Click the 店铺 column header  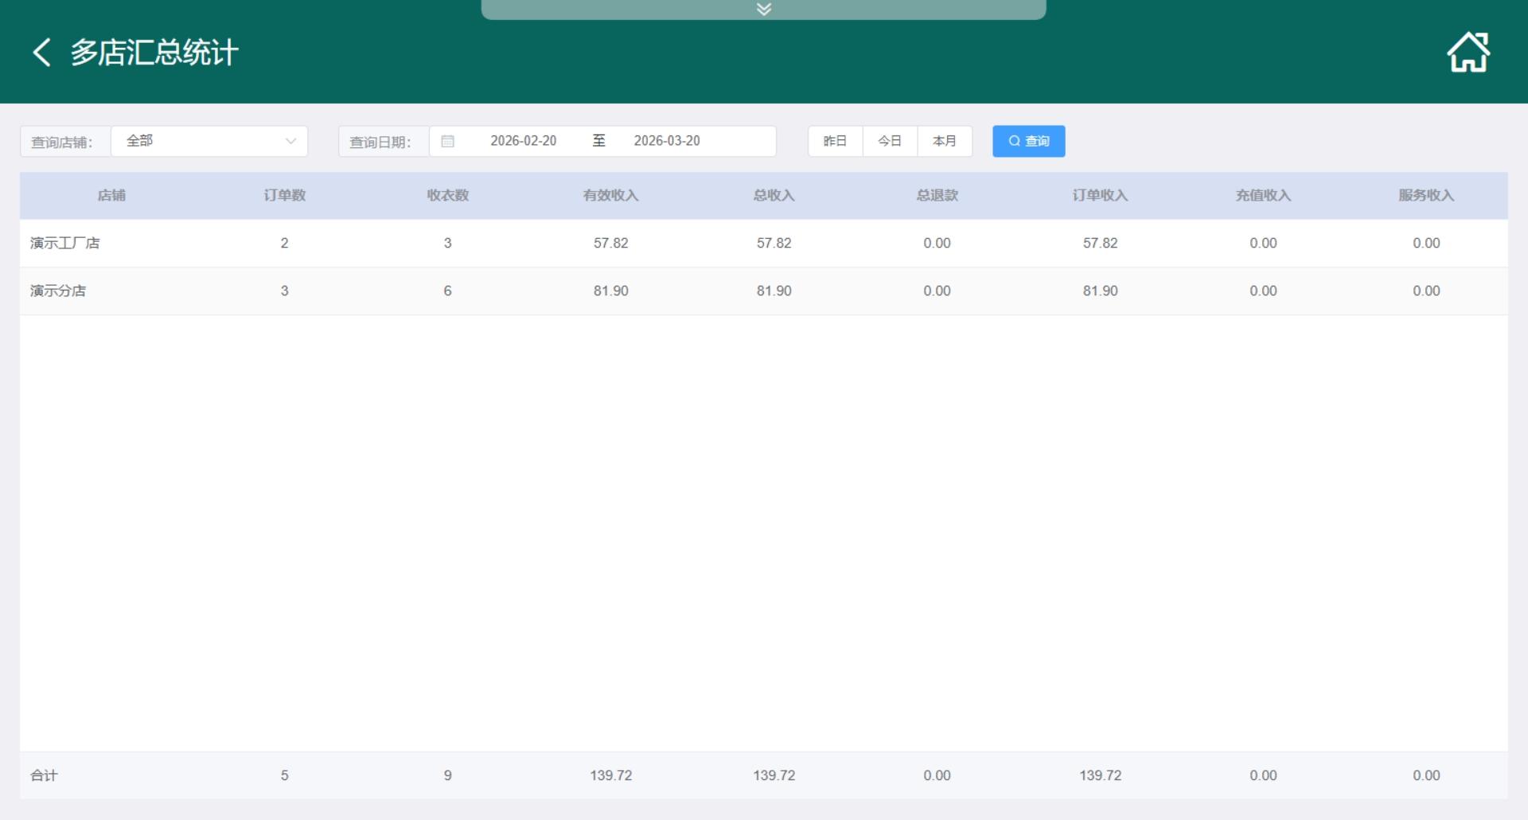pos(111,195)
